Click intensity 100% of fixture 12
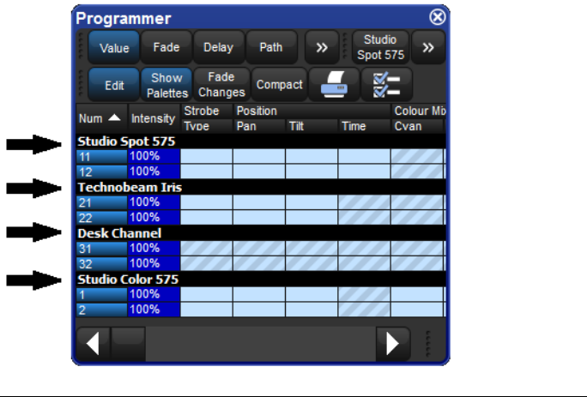The image size is (587, 397). [154, 171]
